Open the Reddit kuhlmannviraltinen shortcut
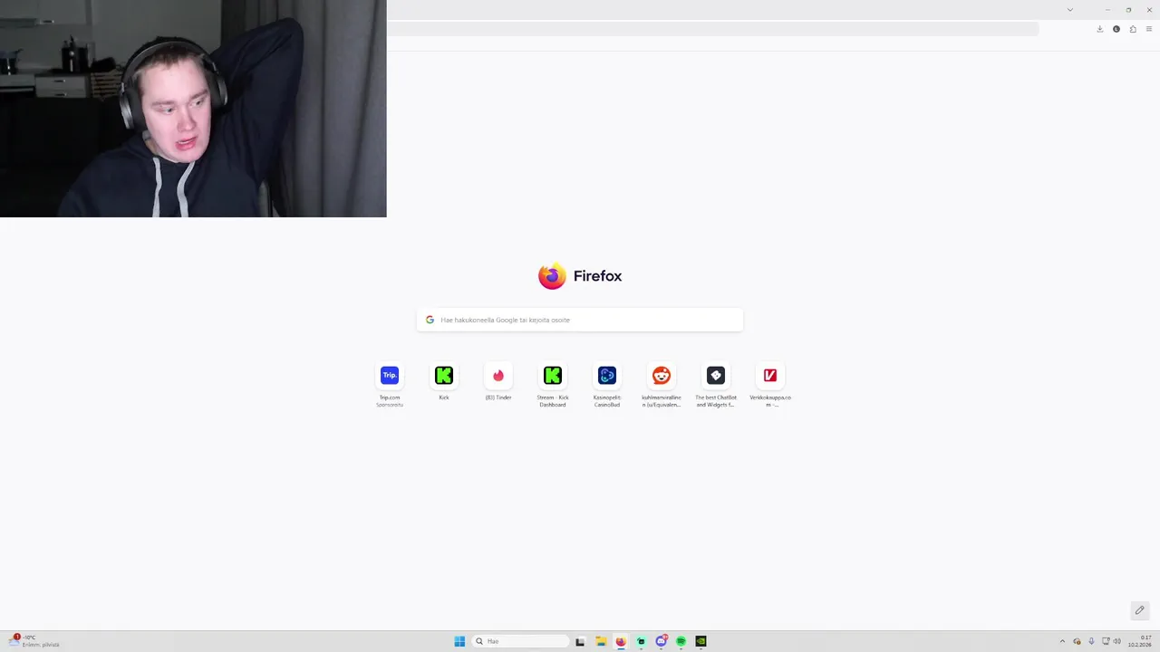The width and height of the screenshot is (1160, 652). (662, 375)
